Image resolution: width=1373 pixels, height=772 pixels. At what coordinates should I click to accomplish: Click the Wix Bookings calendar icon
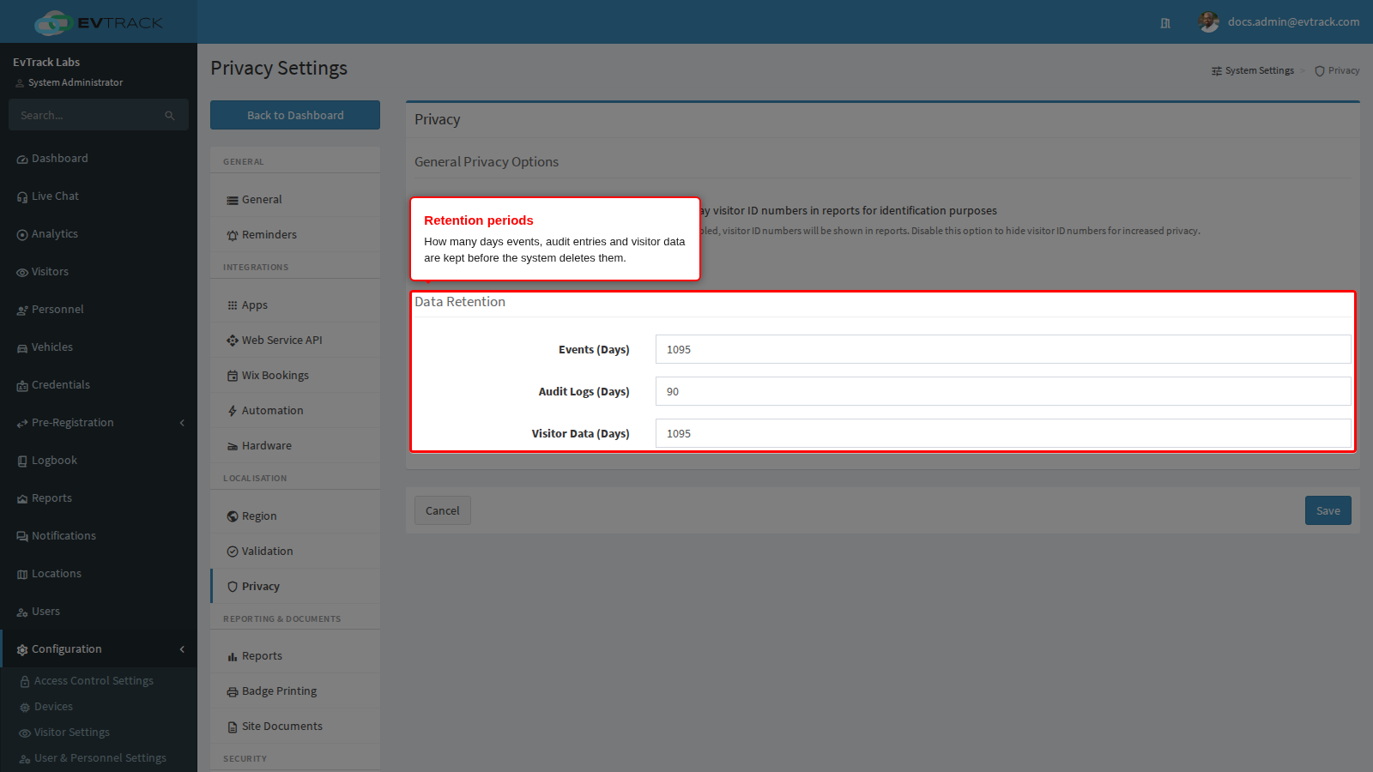point(233,377)
